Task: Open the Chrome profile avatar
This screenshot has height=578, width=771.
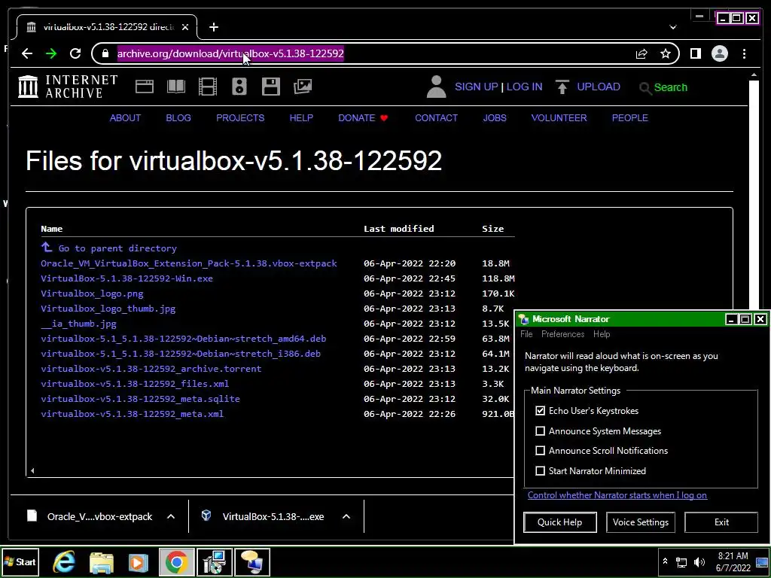Action: [719, 53]
